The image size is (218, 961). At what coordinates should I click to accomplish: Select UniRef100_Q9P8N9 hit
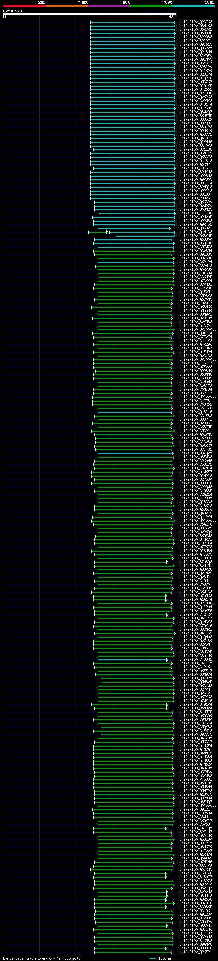point(195,371)
